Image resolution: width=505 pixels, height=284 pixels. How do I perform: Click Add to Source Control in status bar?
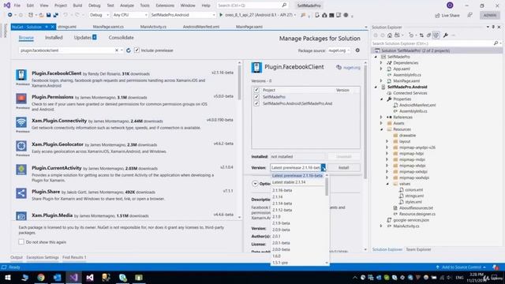point(461,267)
